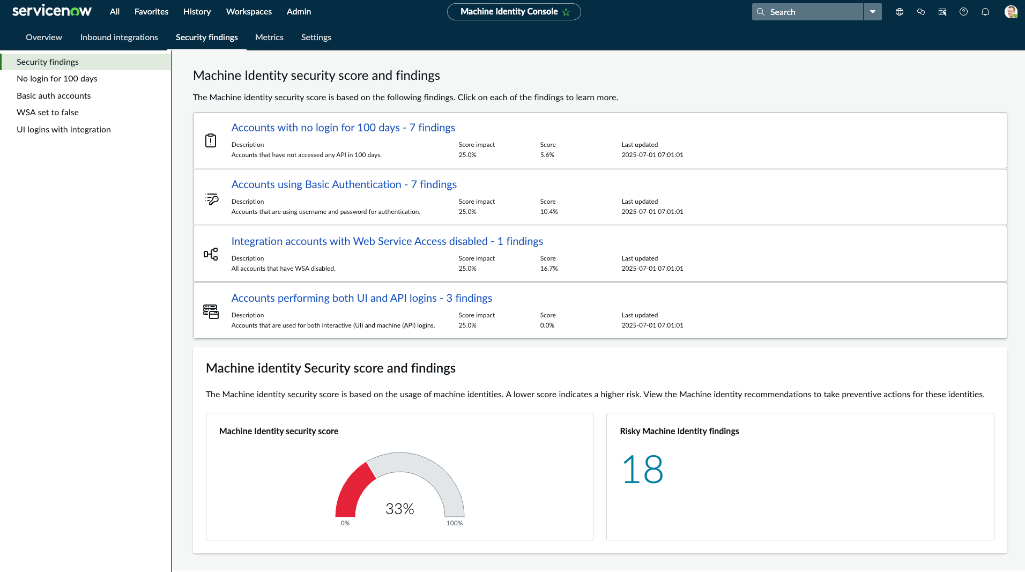1025x572 pixels.
Task: Click the 5.6% score value
Action: (x=547, y=155)
